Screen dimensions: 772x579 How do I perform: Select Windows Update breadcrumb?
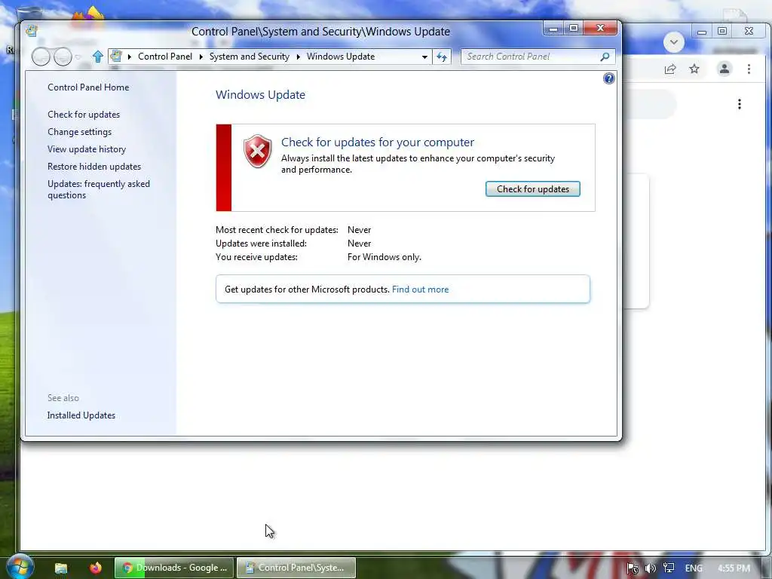341,57
